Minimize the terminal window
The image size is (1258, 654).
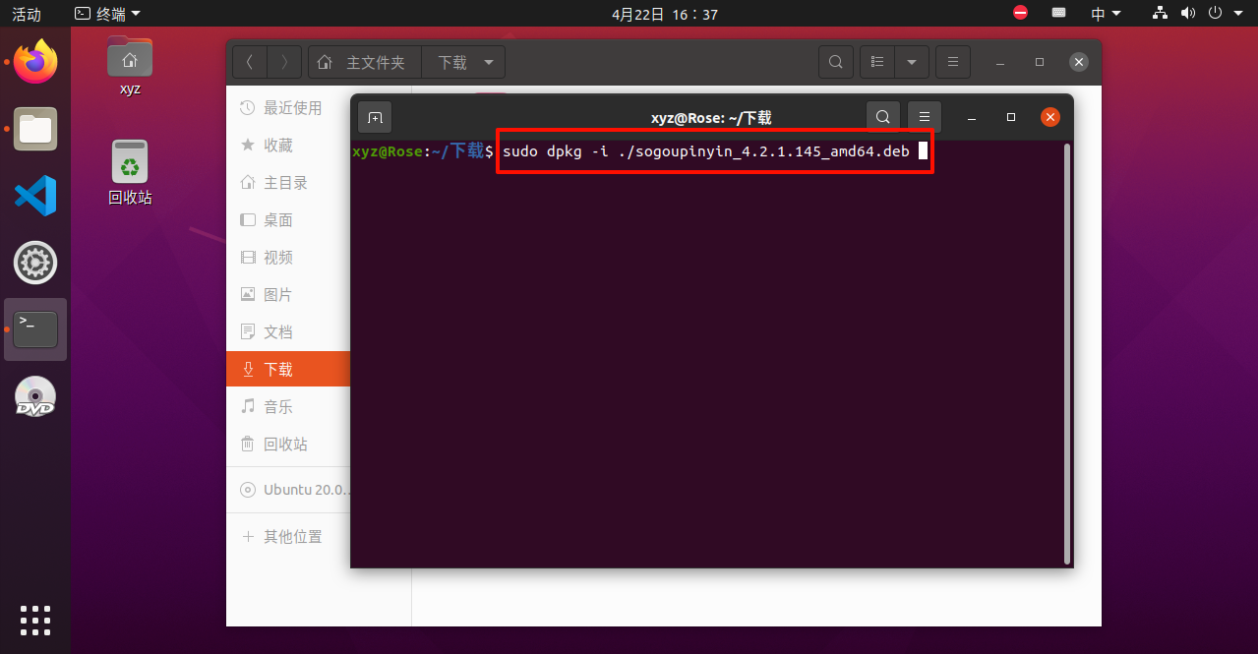[971, 117]
